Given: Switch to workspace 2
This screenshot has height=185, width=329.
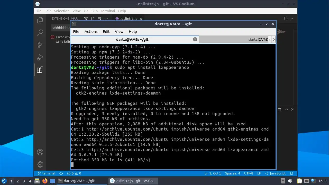Looking at the screenshot, I should (17, 181).
